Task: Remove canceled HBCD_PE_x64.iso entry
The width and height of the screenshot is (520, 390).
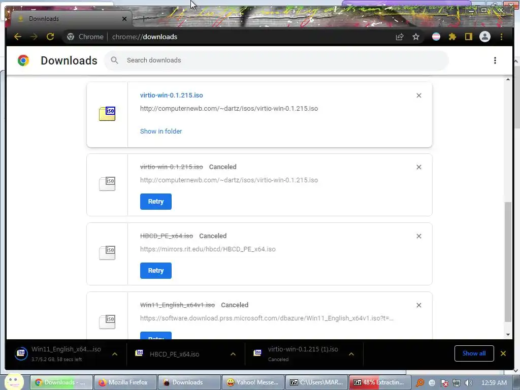Action: [x=419, y=236]
